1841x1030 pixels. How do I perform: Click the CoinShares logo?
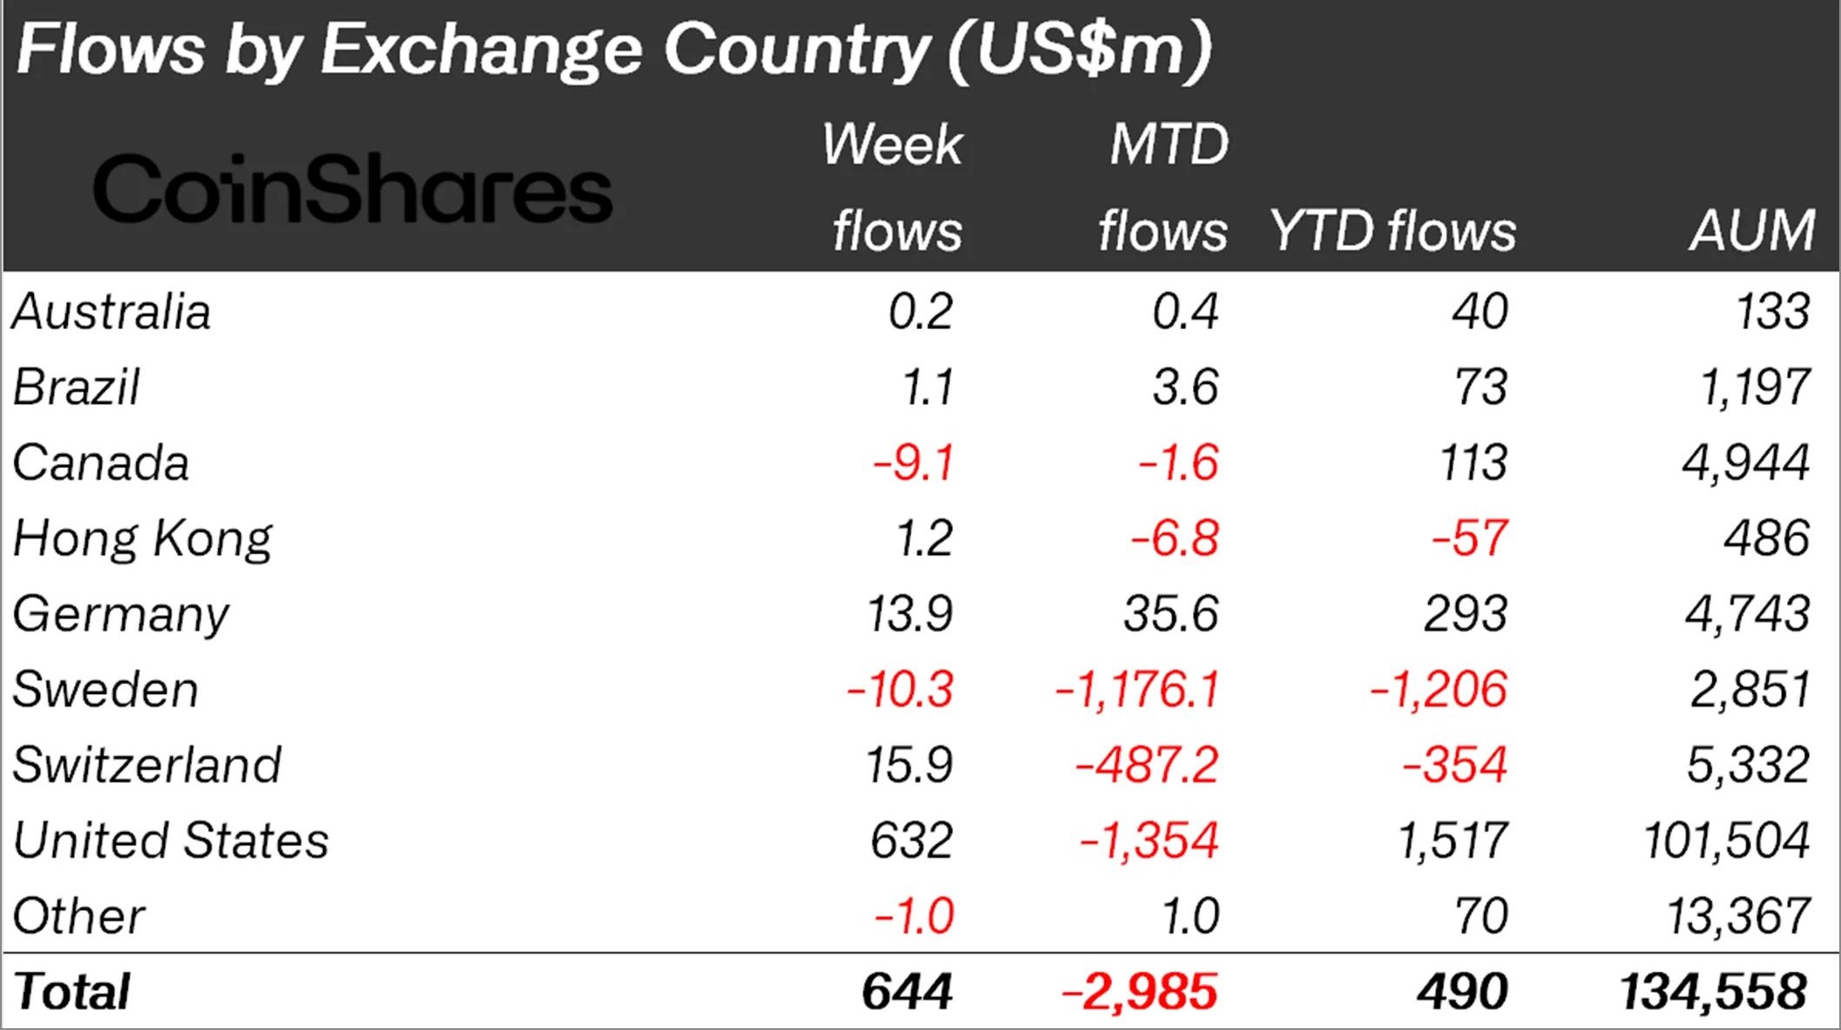click(x=352, y=188)
